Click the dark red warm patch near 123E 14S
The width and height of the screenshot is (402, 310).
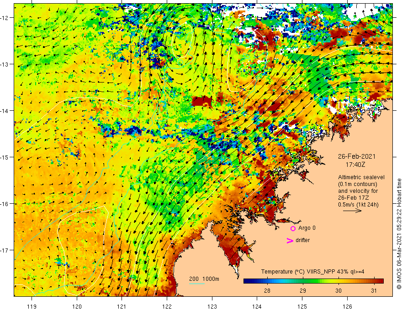(202, 101)
